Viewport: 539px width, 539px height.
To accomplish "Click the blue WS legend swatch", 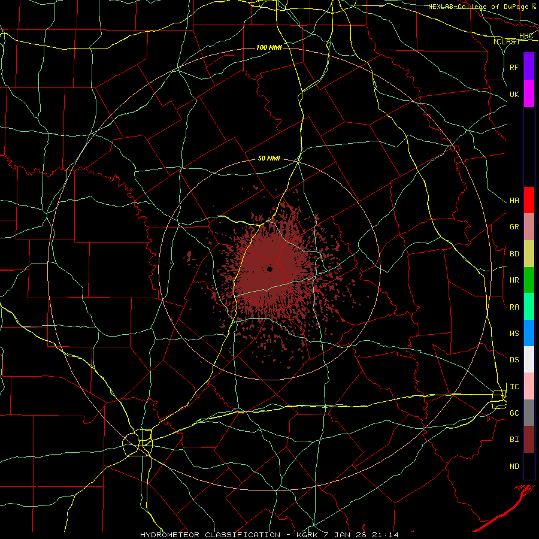I will pyautogui.click(x=529, y=333).
